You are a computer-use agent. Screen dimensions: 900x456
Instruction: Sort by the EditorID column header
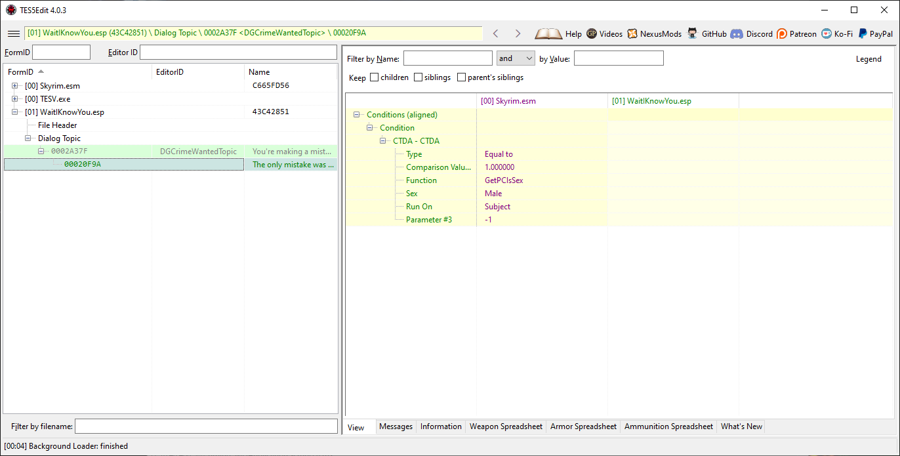pyautogui.click(x=198, y=72)
